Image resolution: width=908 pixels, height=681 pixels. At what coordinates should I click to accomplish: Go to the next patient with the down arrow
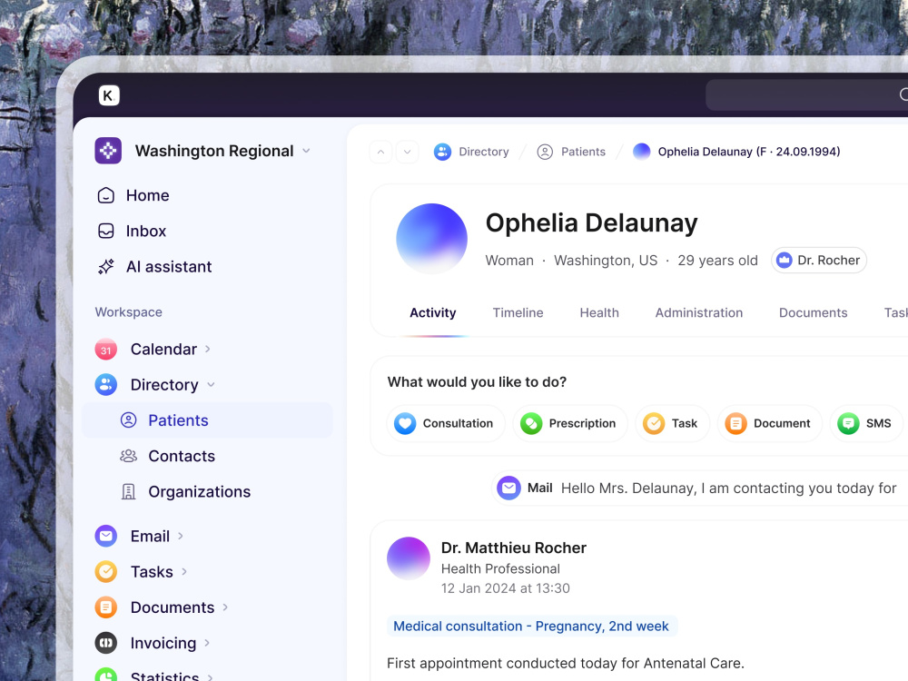tap(407, 152)
